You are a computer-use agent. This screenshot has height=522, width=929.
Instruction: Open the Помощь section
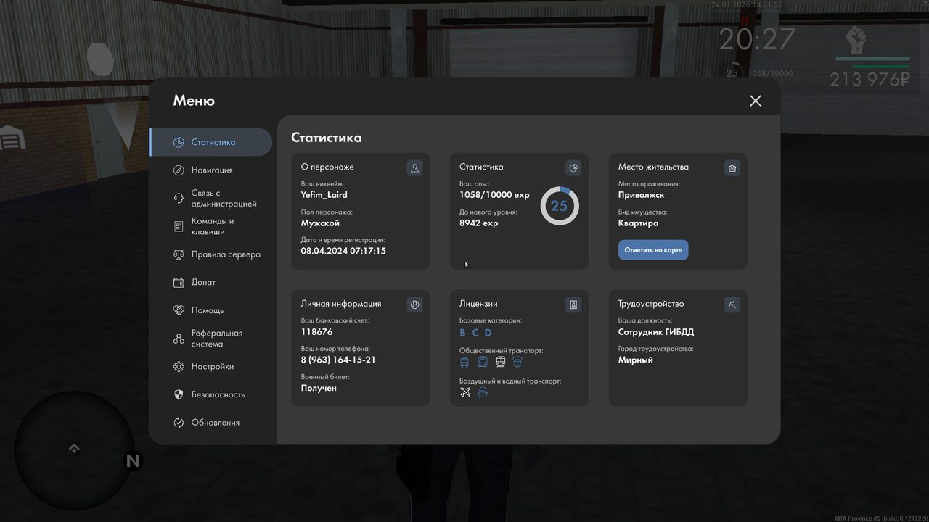(211, 310)
